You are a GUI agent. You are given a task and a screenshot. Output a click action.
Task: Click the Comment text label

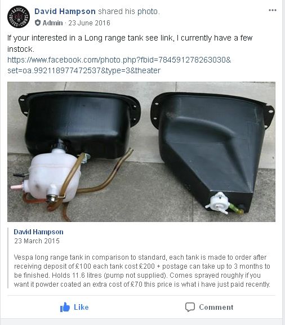(x=216, y=307)
